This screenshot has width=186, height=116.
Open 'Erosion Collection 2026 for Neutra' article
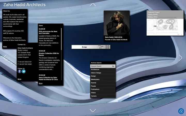[x=49, y=54]
